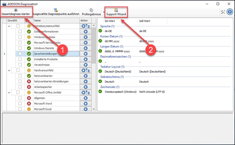Viewport: 235px width, 145px height.
Task: Click yellow status icon of Windows-Updates
Action: pos(29,37)
